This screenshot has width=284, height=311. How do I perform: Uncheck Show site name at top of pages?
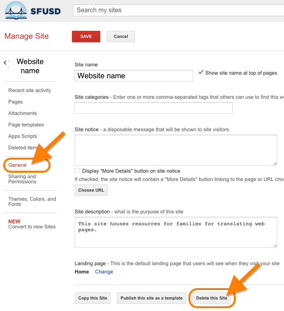tap(201, 73)
